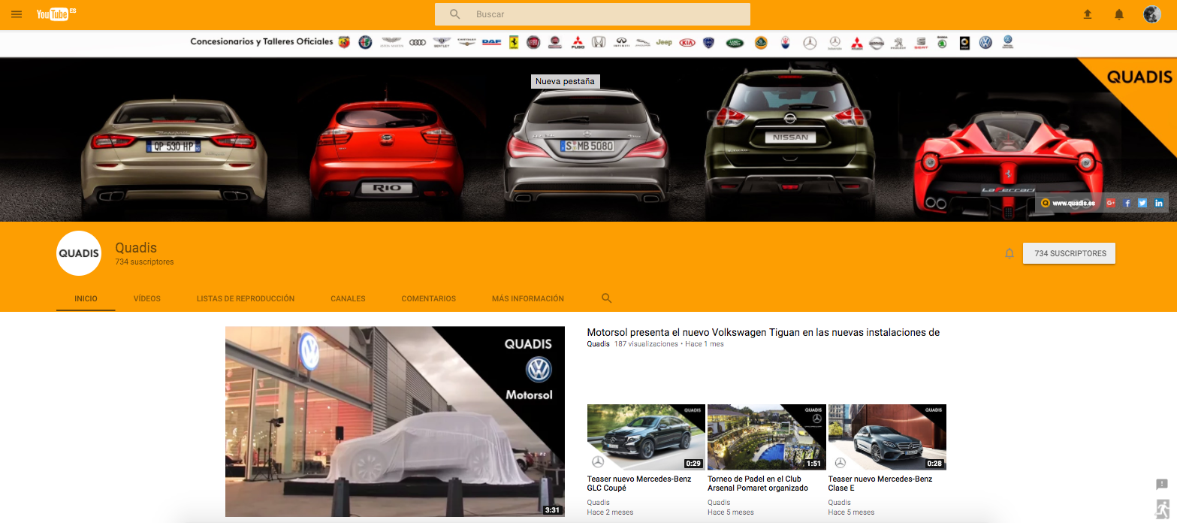This screenshot has width=1177, height=523.
Task: Click the Jeep logo in brand strip
Action: click(x=664, y=43)
